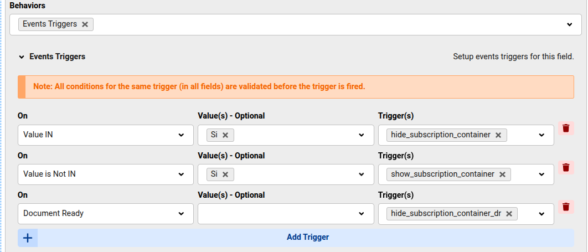The width and height of the screenshot is (588, 252).
Task: Delete the show_subscription_container trigger row
Action: pos(566,167)
